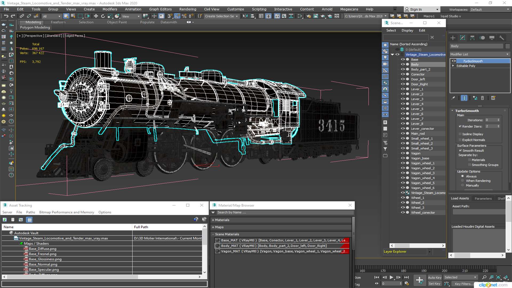This screenshot has width=512, height=288.
Task: Click Pin Stack icon under modifier stack
Action: point(453,98)
